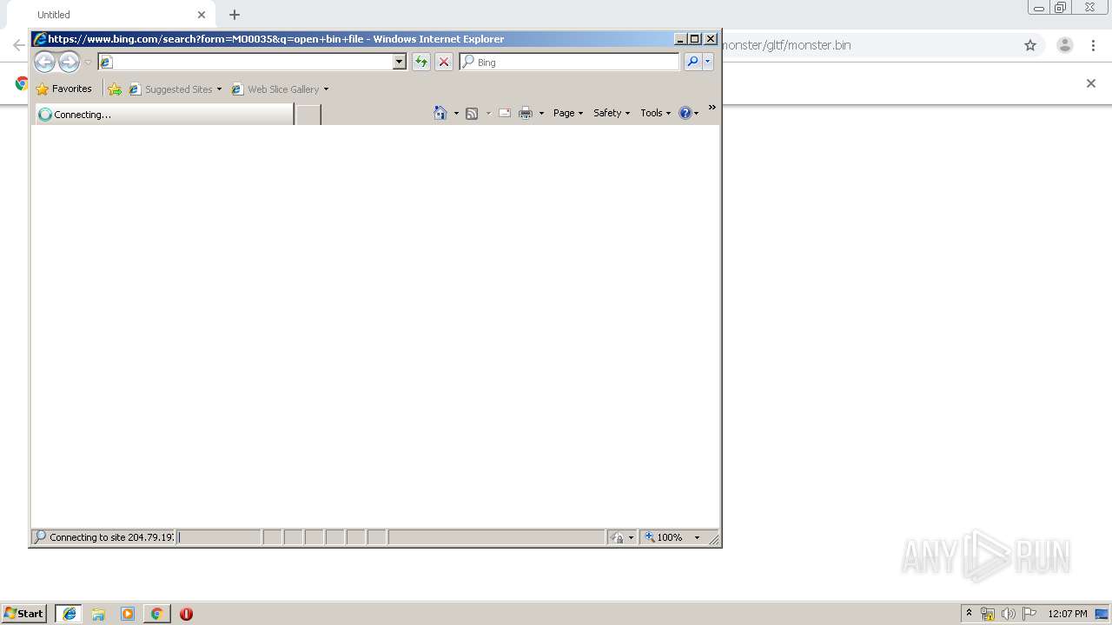Expand the Suggested Sites dropdown arrow
Screen dimensions: 1112x625
tap(219, 89)
